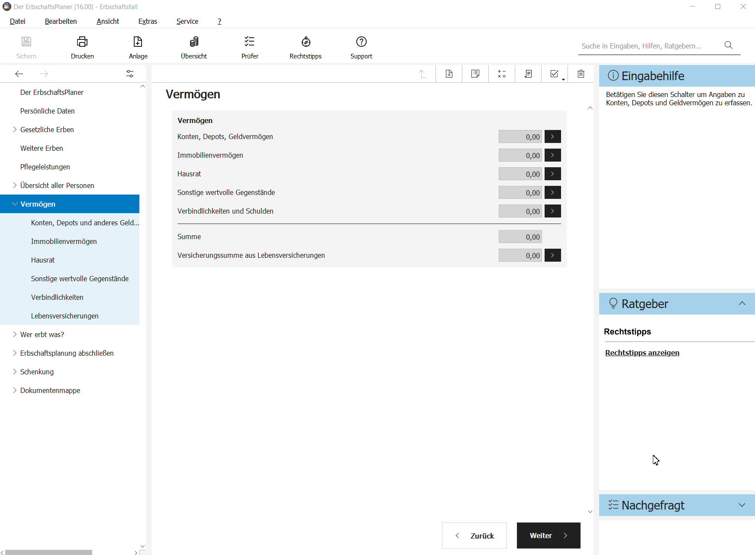Run the Prüfer checklist tool
The width and height of the screenshot is (755, 555).
click(x=249, y=42)
